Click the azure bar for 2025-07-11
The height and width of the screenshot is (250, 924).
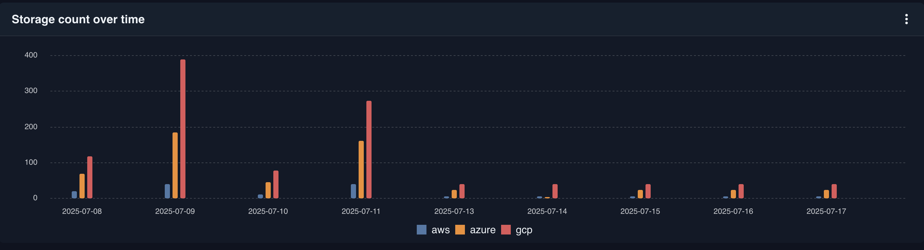361,170
